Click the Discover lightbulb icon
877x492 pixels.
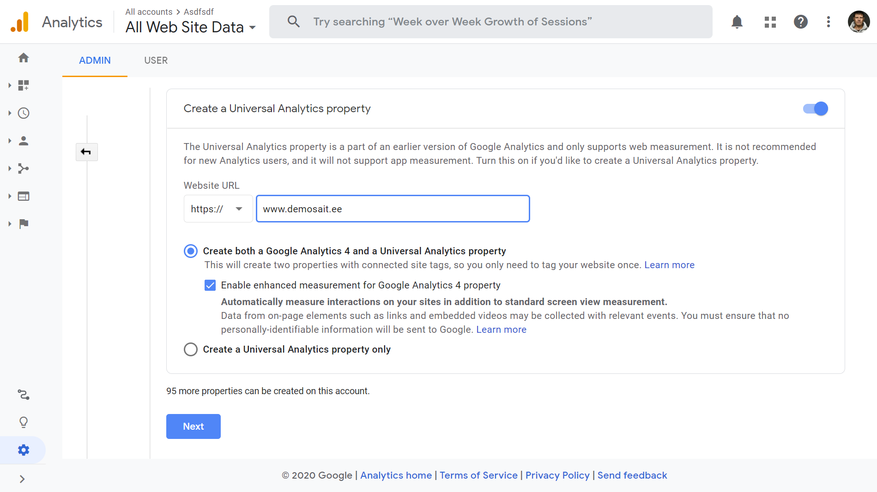point(24,422)
